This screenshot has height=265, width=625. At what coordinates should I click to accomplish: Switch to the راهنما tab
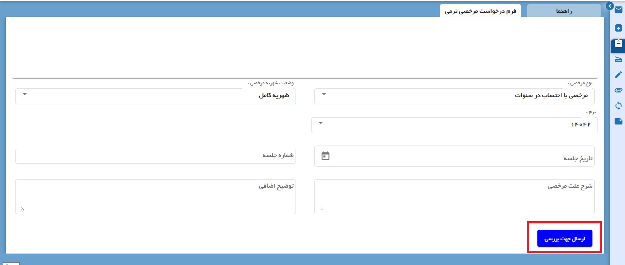(564, 11)
